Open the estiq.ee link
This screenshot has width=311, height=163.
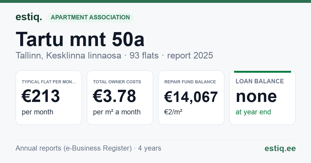click(x=280, y=148)
